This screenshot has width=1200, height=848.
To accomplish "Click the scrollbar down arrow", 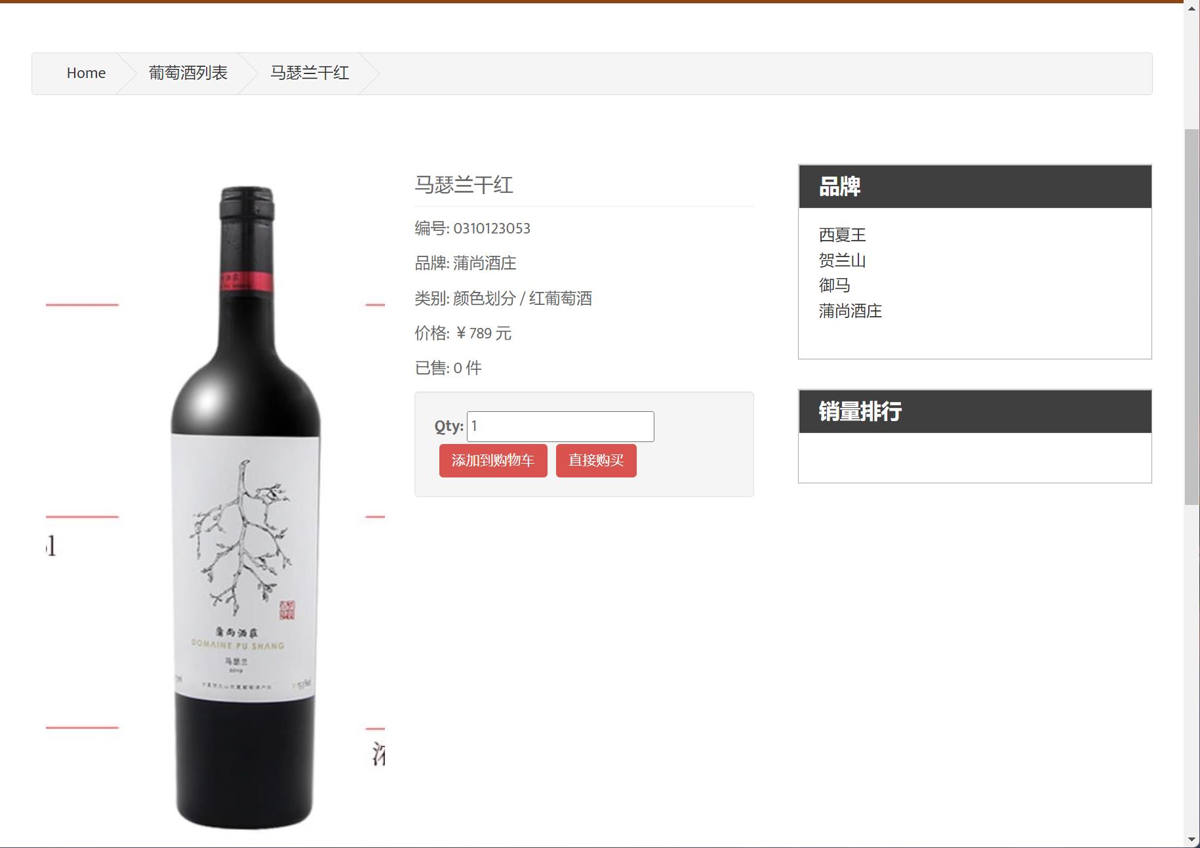I will pyautogui.click(x=1192, y=839).
